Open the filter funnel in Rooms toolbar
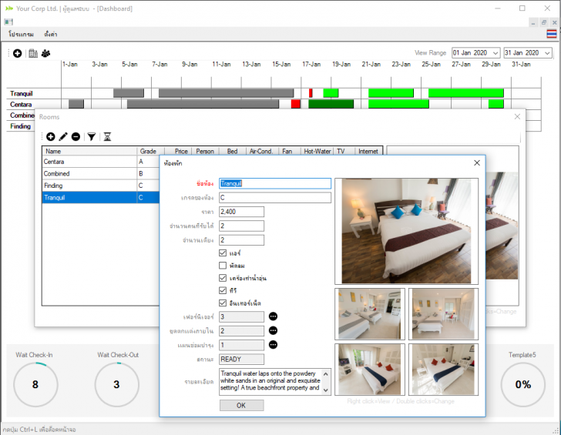 [92, 136]
